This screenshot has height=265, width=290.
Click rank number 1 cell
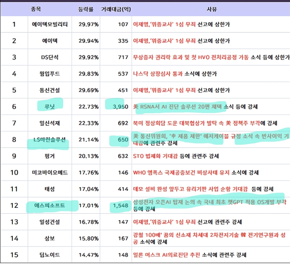click(14, 24)
